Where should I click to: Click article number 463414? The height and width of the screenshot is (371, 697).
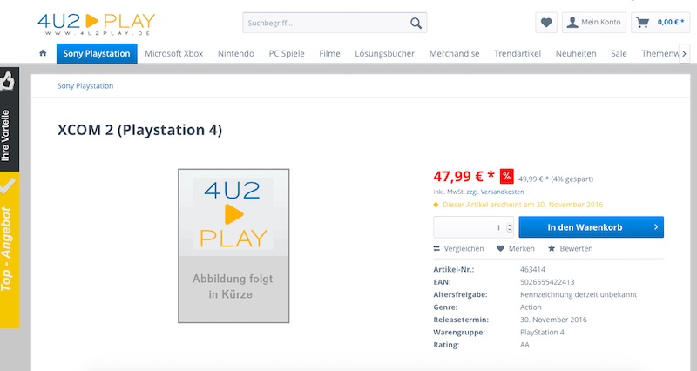(532, 270)
